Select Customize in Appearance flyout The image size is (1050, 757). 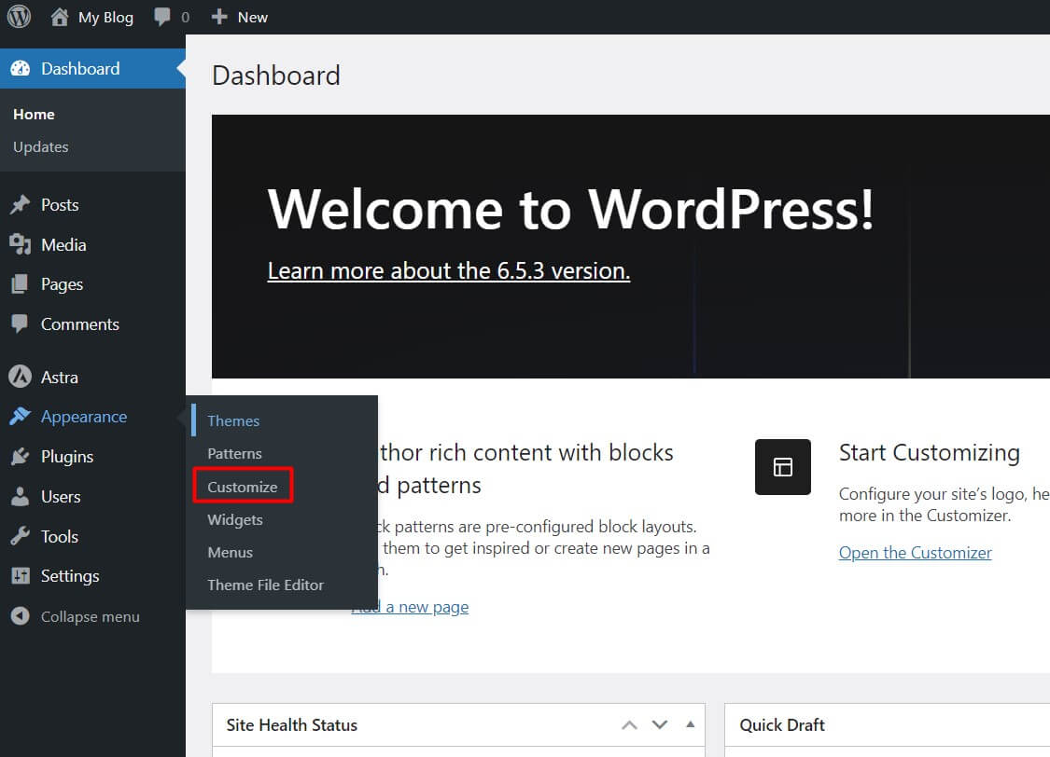tap(243, 487)
